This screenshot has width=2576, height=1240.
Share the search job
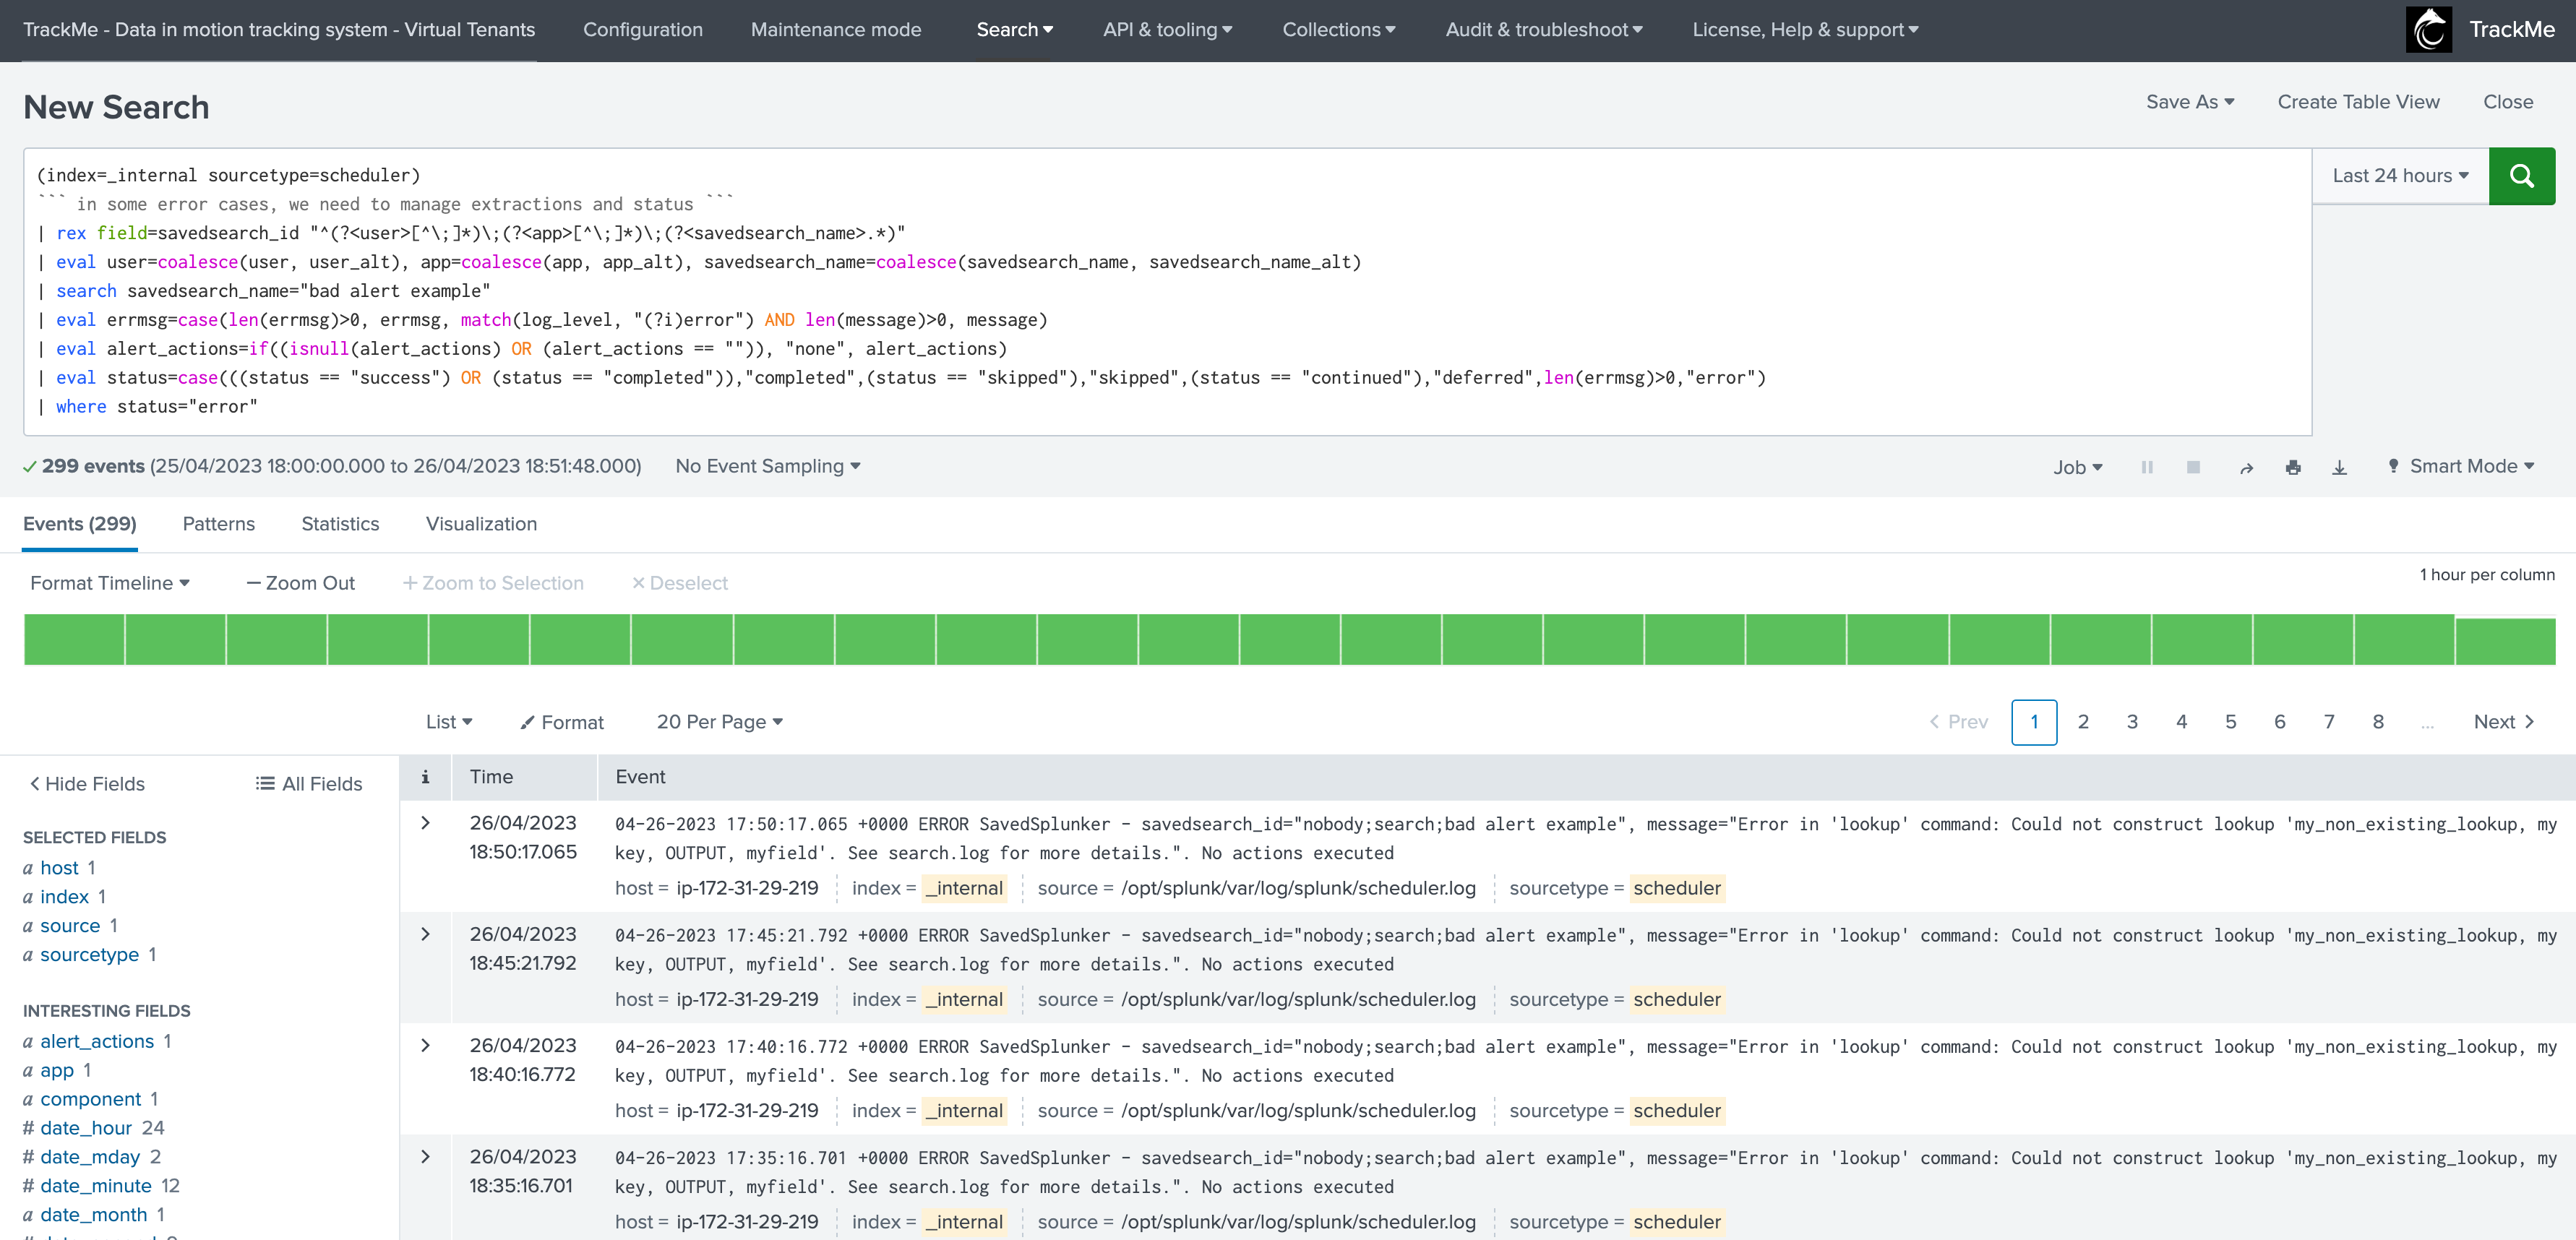pos(2246,467)
